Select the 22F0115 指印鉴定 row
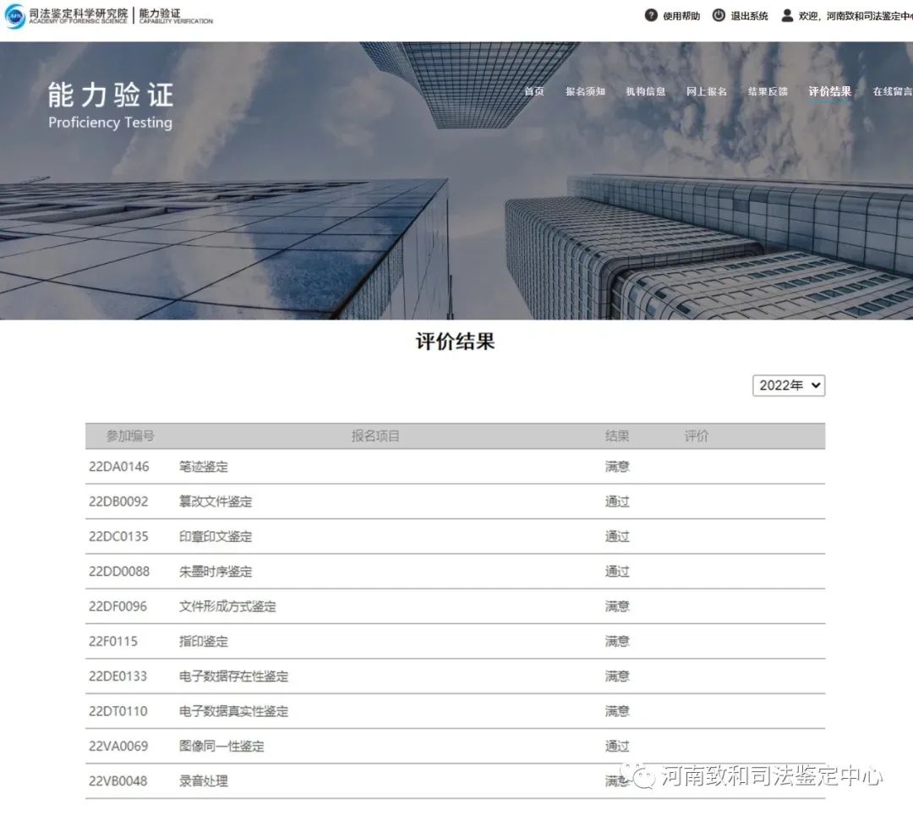This screenshot has width=913, height=816. click(x=455, y=641)
